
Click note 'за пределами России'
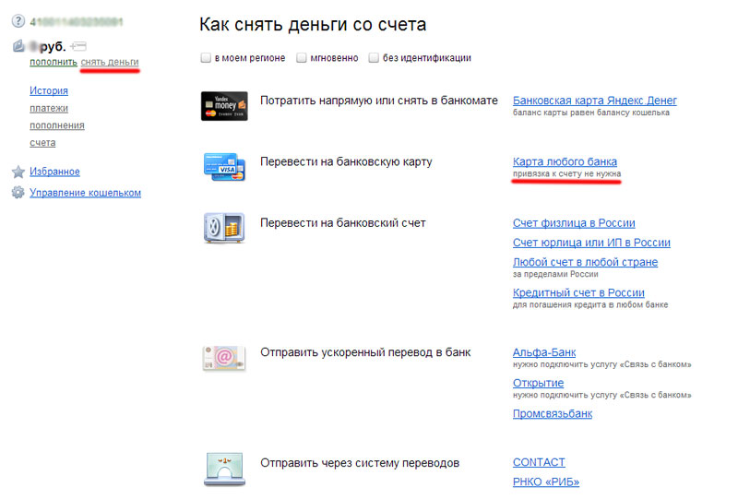(555, 274)
